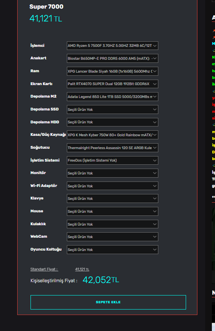Click the Kasa/Güç Kaynağı row label
Screen dimensions: 215x331
coord(48,135)
